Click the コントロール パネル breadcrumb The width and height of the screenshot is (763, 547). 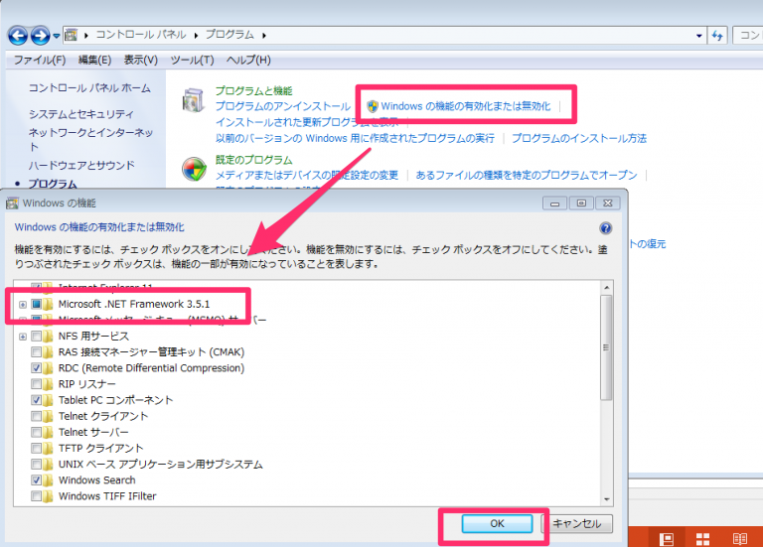point(141,35)
